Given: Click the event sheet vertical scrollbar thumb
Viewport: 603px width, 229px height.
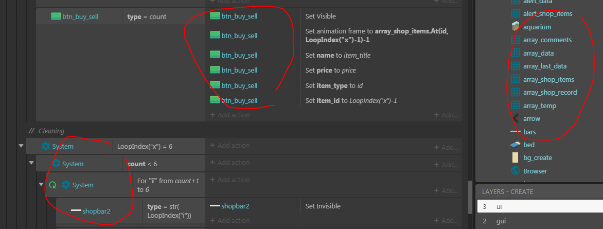Looking at the screenshot, I should tap(469, 196).
